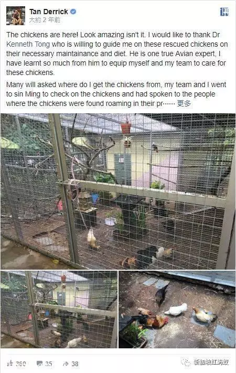Open the small cage photo bottom left

(59, 309)
